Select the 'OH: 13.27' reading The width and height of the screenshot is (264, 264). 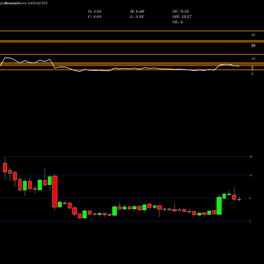[x=182, y=17]
